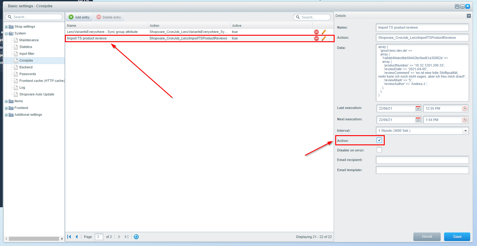
Task: Refresh the cronjob list
Action: point(136,237)
